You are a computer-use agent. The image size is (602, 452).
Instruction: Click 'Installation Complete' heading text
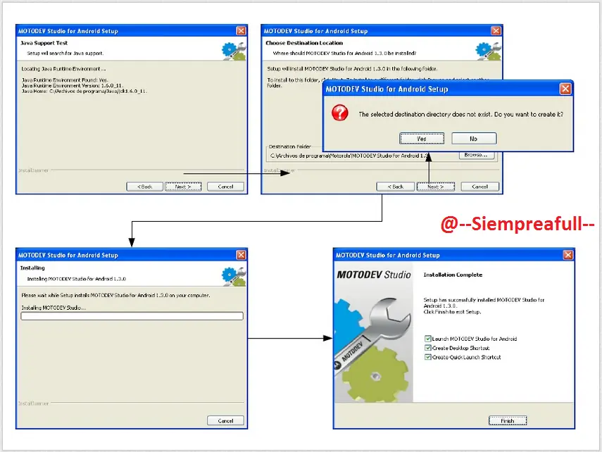pos(453,275)
